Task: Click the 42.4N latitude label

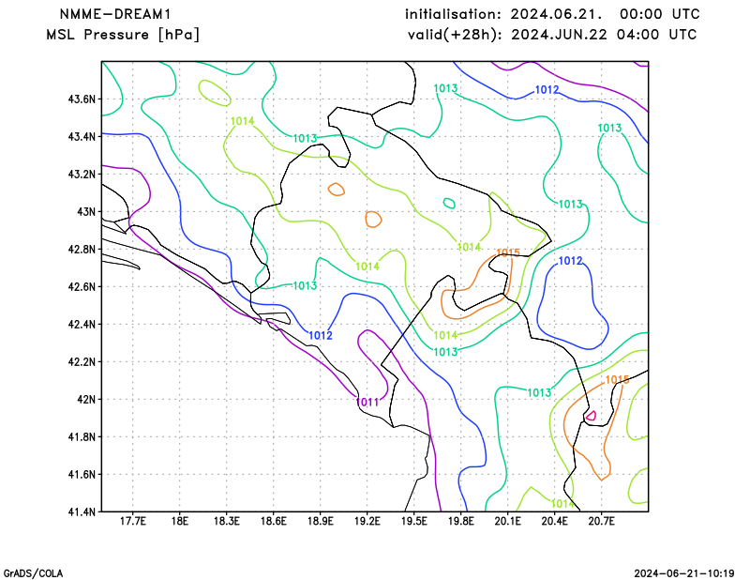Action: pyautogui.click(x=82, y=324)
